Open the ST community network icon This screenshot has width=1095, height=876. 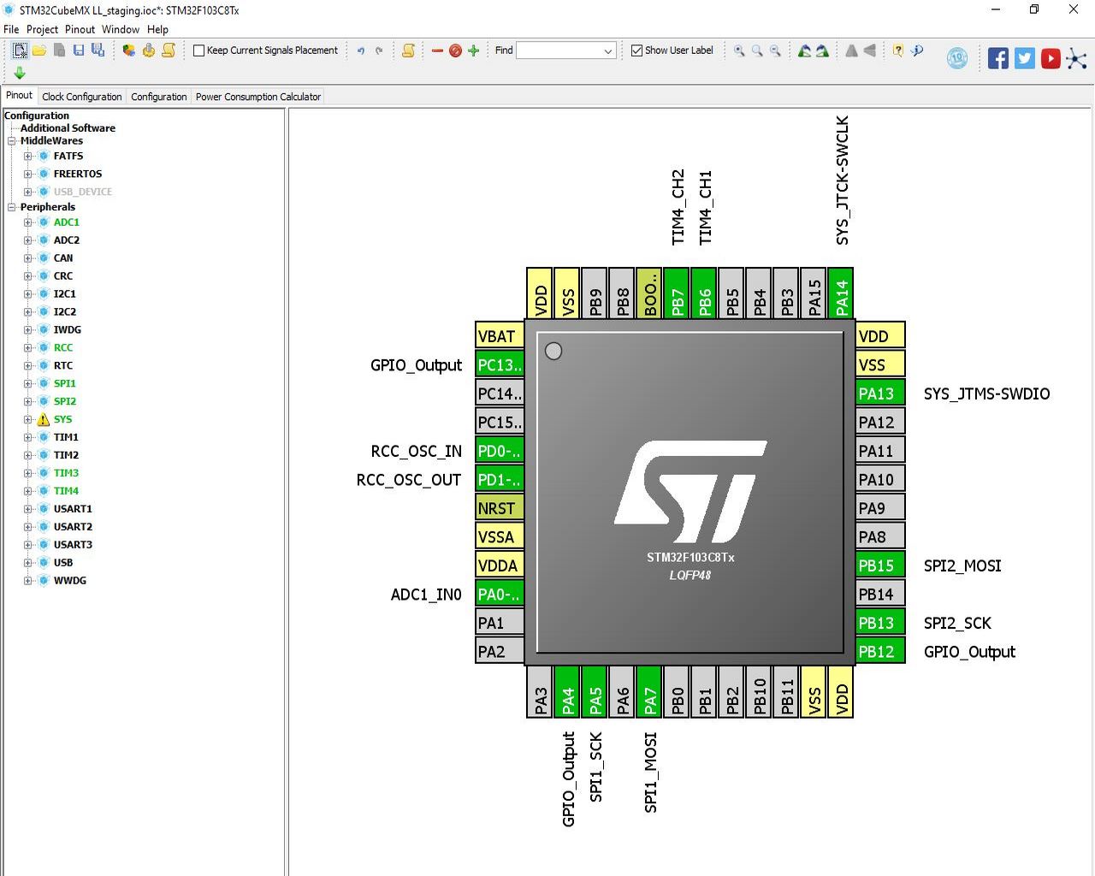[x=1077, y=58]
